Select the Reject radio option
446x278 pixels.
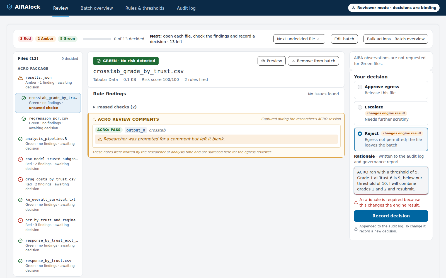point(360,134)
